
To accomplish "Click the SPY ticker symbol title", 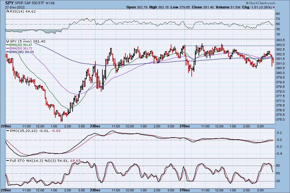I will pos(9,3).
